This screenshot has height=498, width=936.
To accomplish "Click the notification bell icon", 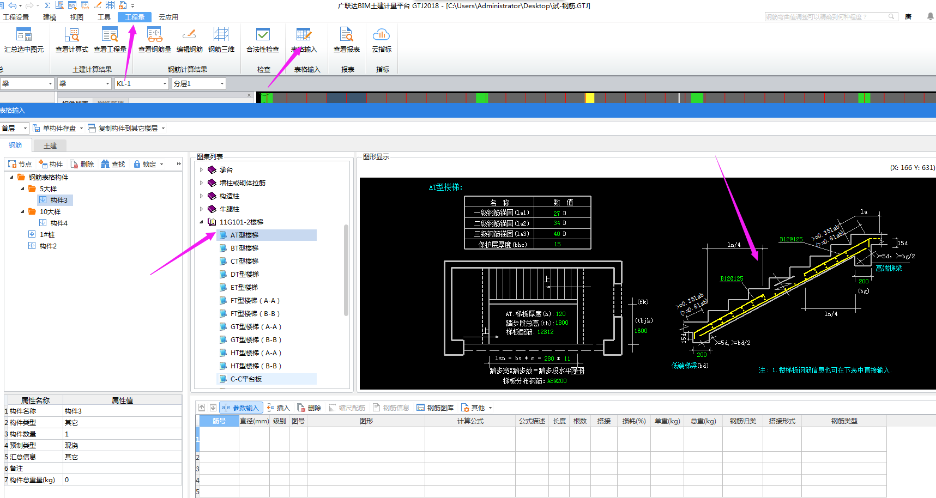I will (x=931, y=17).
